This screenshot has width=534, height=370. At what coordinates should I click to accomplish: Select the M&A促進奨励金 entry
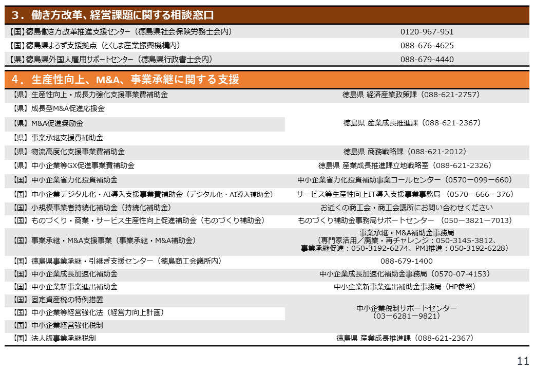[48, 123]
